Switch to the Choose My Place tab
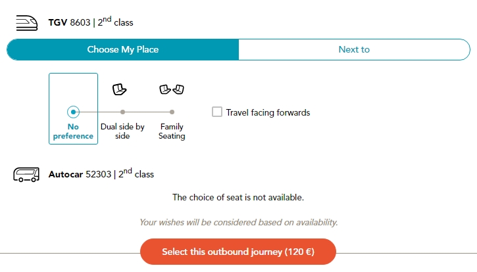The height and width of the screenshot is (272, 477). [123, 50]
